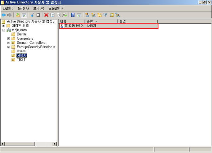Viewport: 212px width, 153px height.
Task: Click the Refresh toolbar icon
Action: 59,15
